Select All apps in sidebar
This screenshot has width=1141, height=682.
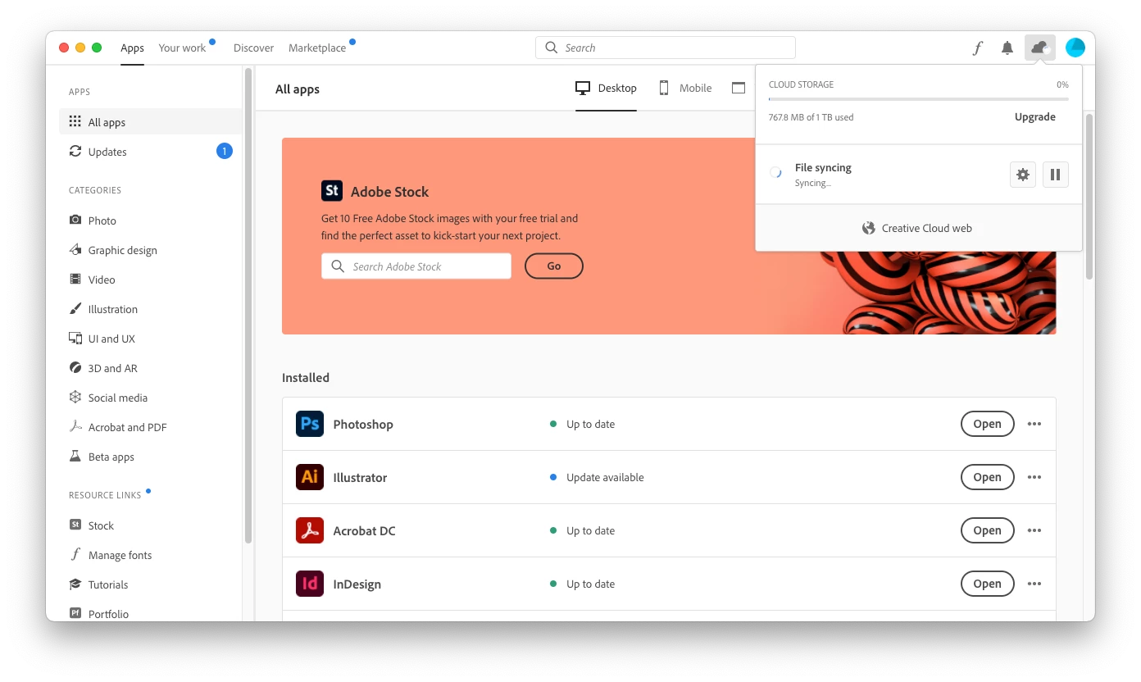(151, 122)
